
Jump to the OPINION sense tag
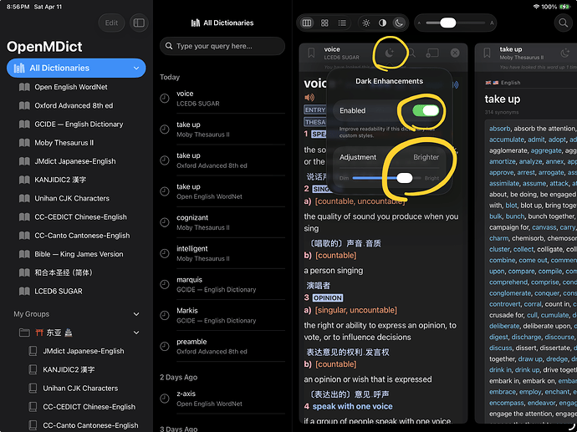328,297
